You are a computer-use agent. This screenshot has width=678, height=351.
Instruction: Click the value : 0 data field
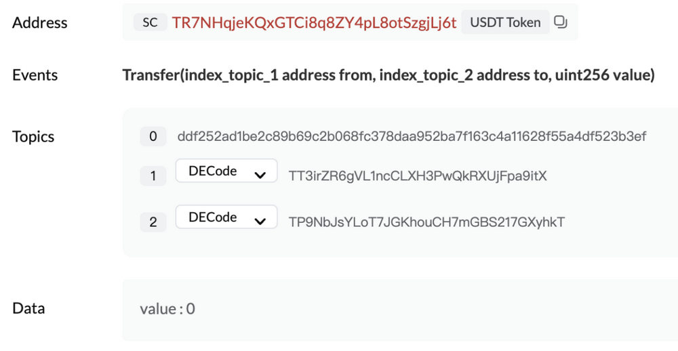coord(167,309)
